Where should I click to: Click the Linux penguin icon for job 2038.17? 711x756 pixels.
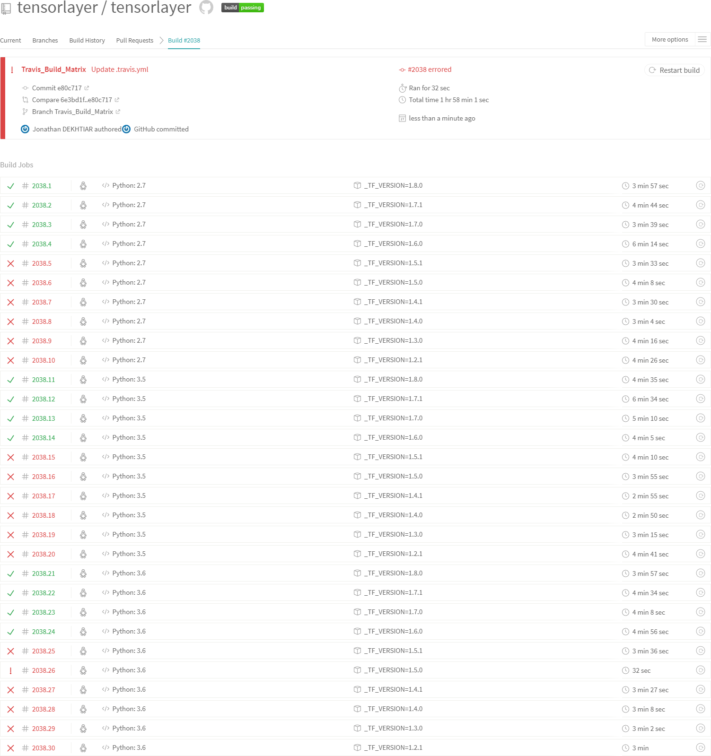[83, 496]
